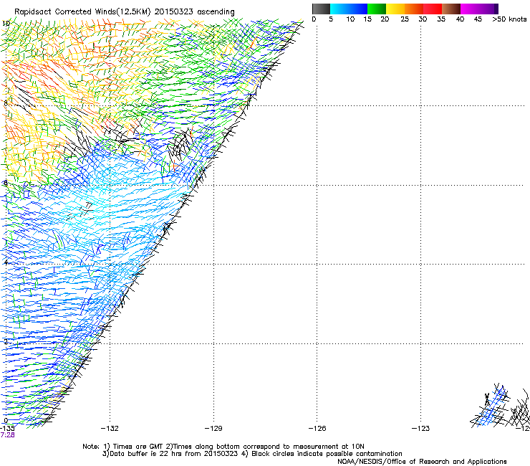Screen dimensions: 530x466
Task: Click the -132 longitude axis label
Action: (110, 429)
